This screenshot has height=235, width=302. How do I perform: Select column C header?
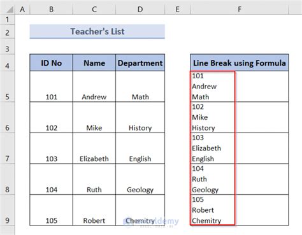pos(94,10)
